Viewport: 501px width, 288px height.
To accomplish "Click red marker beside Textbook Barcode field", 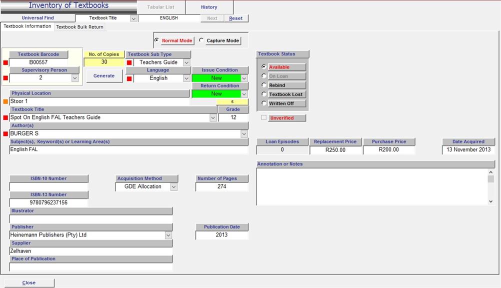I will click(6, 62).
